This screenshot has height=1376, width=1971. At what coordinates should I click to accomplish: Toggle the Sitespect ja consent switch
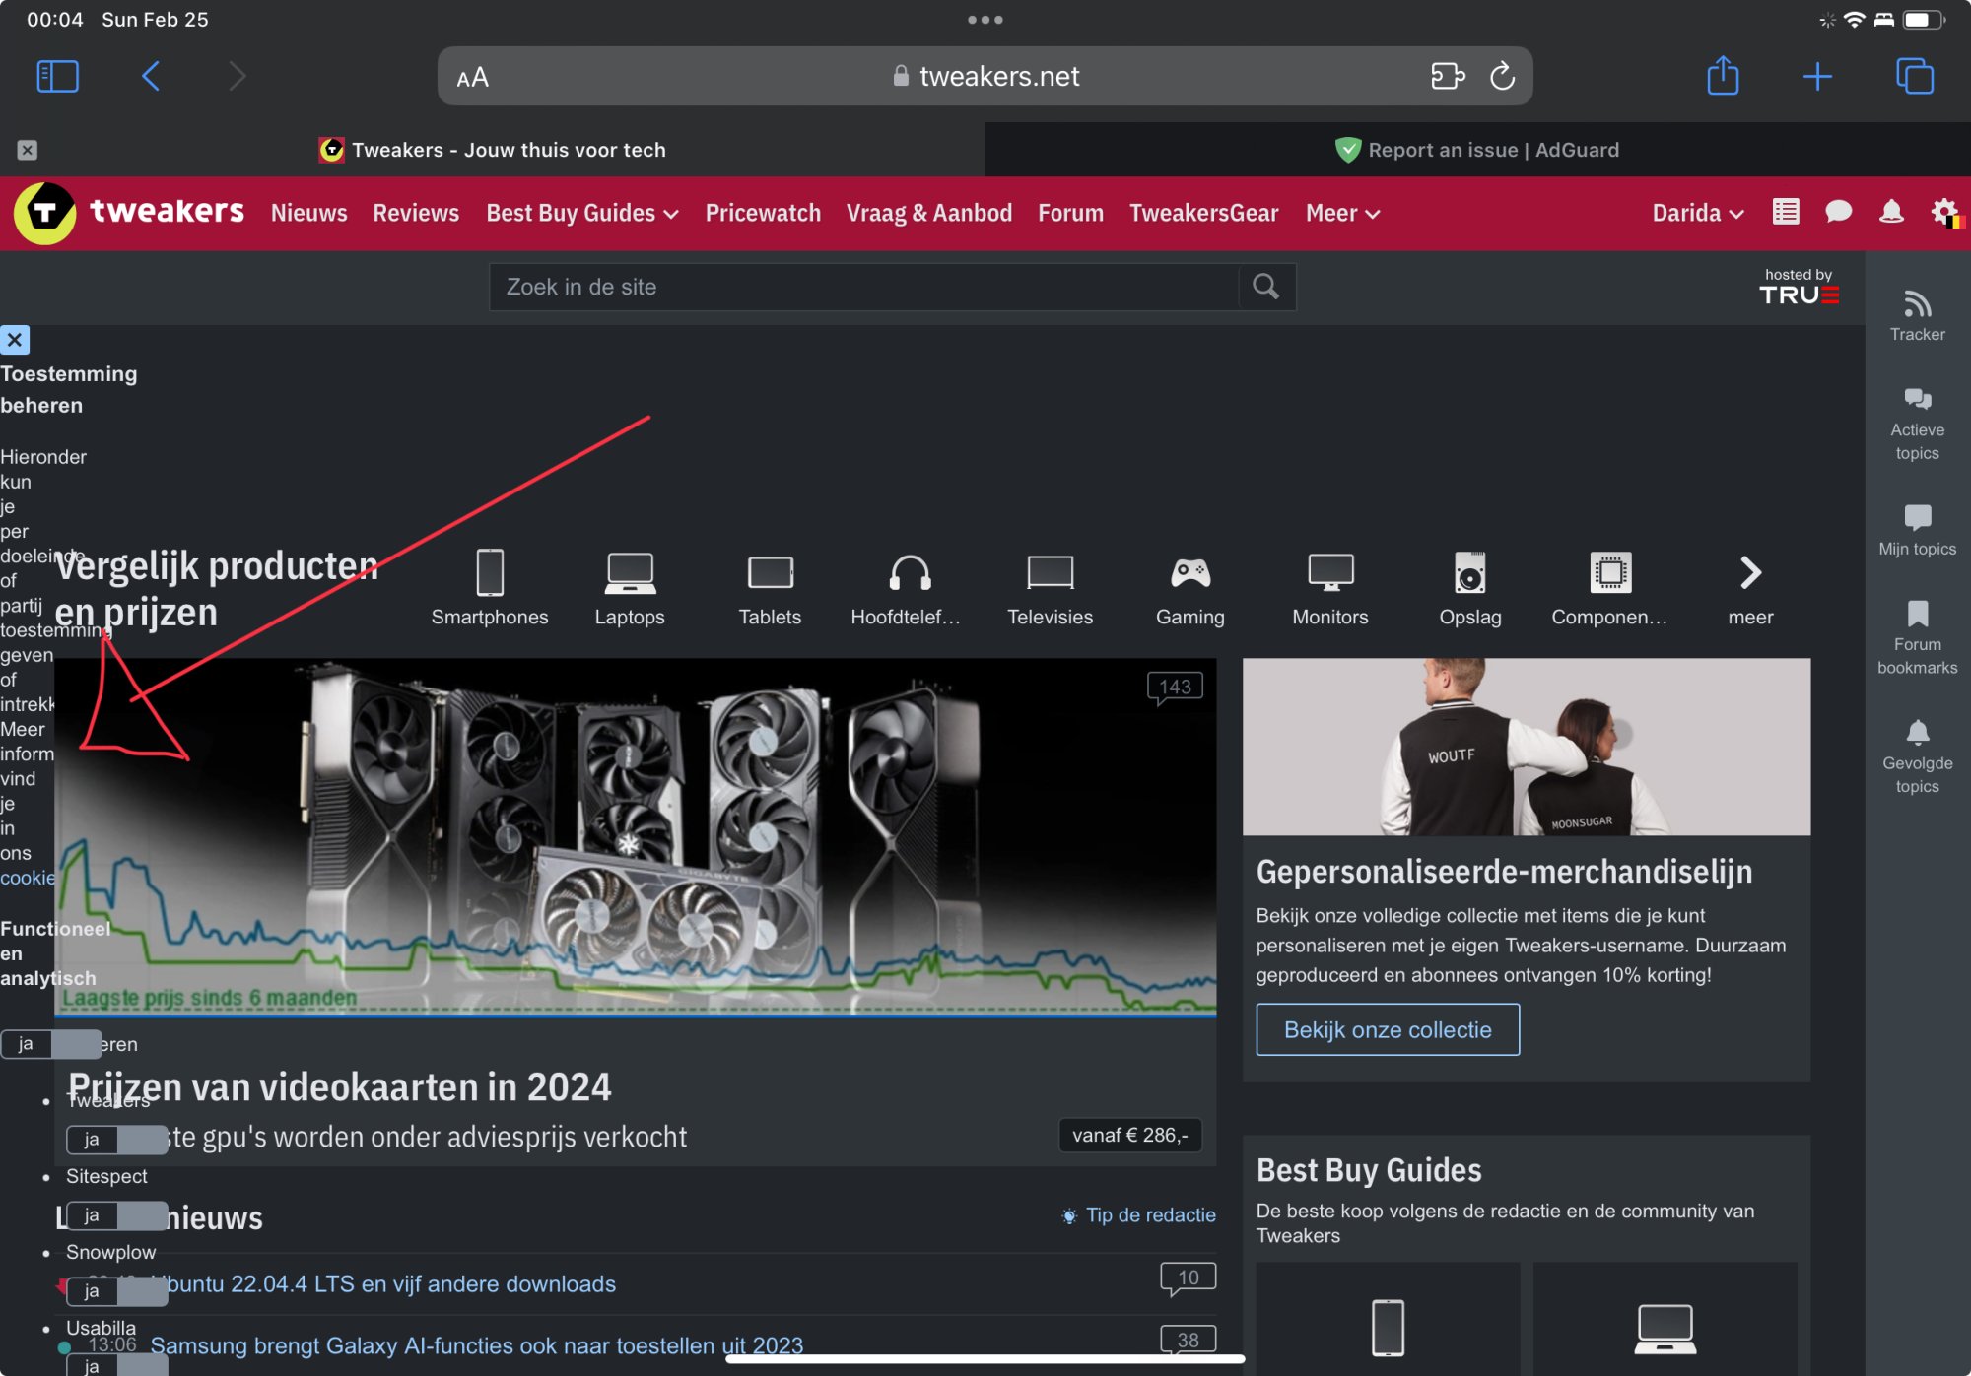116,1215
